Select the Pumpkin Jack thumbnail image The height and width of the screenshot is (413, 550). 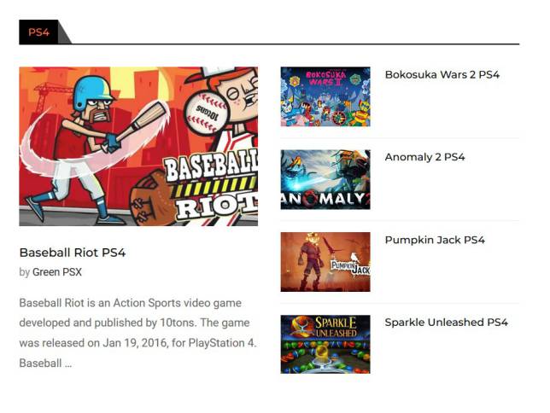pos(325,262)
